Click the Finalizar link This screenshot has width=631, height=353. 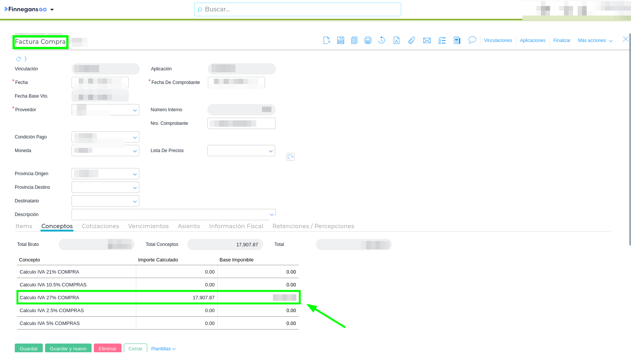(562, 40)
